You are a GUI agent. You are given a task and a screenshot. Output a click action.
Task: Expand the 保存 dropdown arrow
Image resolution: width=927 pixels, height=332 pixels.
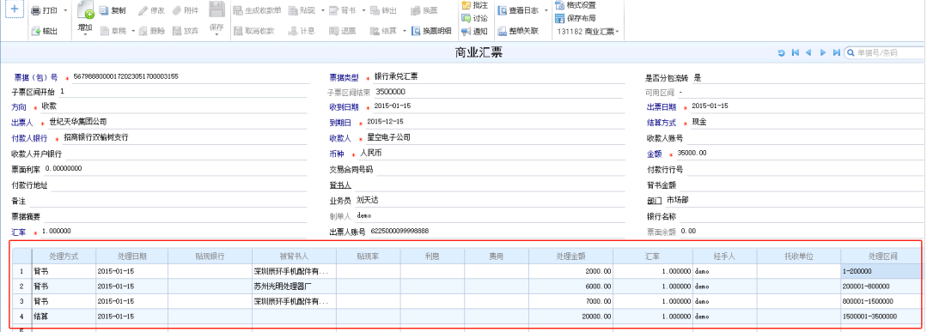(x=217, y=35)
